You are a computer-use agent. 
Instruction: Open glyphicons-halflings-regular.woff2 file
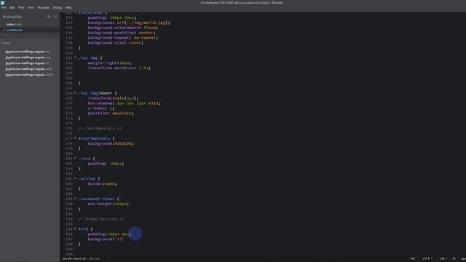click(x=29, y=75)
